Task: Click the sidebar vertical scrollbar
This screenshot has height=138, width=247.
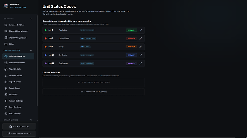Action: coord(37,61)
